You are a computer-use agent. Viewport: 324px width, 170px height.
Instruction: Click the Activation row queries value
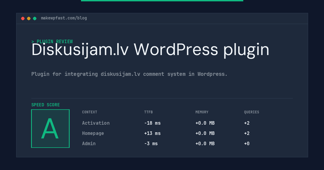(x=247, y=123)
